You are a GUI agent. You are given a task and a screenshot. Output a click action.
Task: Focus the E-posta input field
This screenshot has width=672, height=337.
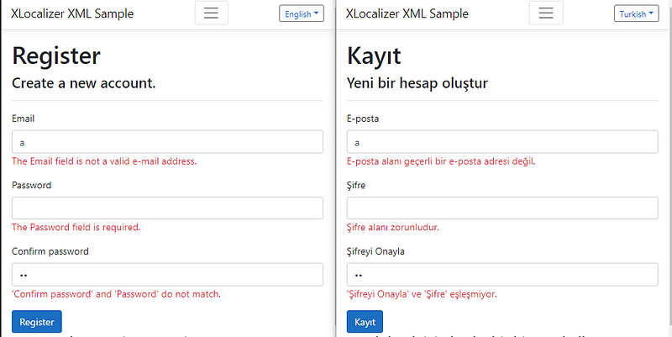pos(501,142)
